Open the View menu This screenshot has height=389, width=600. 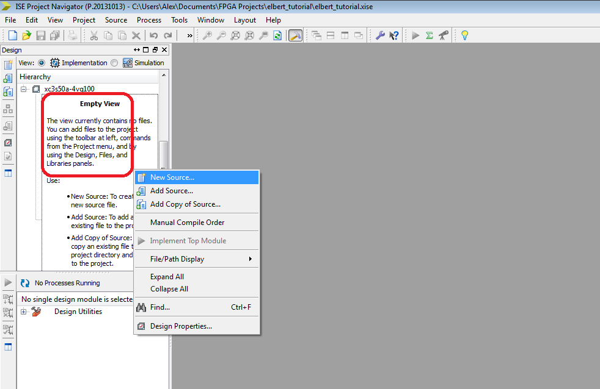55,20
